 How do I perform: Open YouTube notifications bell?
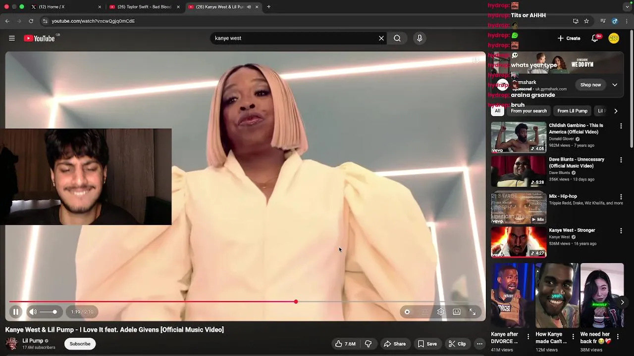coord(595,38)
